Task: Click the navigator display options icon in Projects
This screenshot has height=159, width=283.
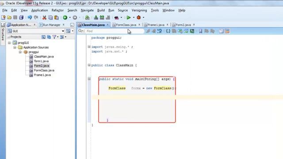Action: [x=62, y=37]
